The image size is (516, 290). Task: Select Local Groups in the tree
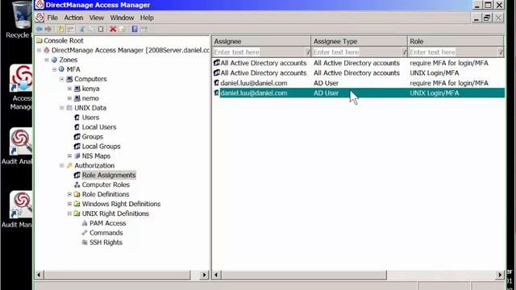point(101,147)
